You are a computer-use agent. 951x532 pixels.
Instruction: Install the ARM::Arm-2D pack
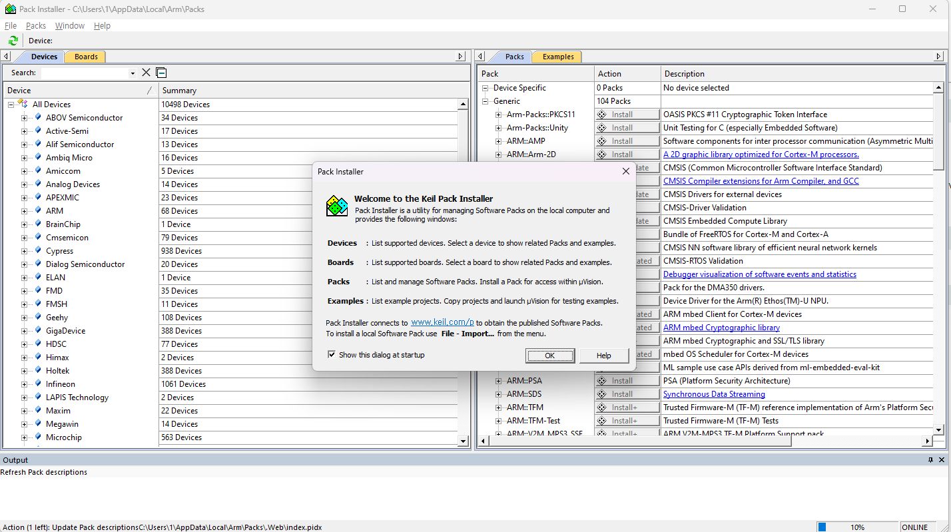pos(627,154)
